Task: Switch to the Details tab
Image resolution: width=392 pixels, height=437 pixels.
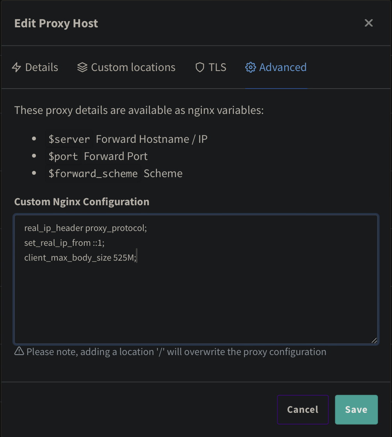Action: (41, 68)
